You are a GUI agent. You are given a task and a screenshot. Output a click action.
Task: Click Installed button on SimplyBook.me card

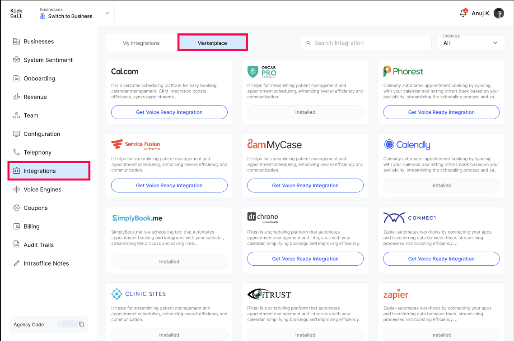pyautogui.click(x=169, y=262)
